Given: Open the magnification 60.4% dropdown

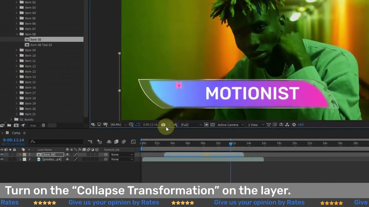Looking at the screenshot, I should point(119,125).
